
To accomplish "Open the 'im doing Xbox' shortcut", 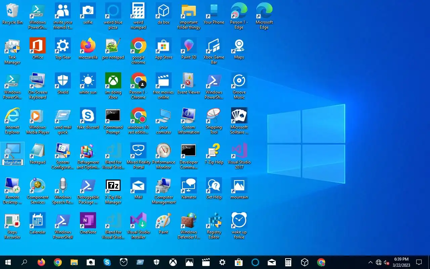I will (113, 86).
